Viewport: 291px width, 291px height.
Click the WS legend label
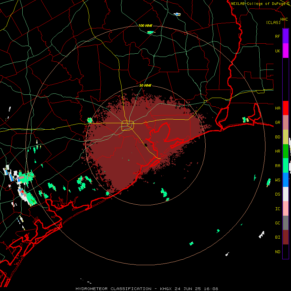277,180
